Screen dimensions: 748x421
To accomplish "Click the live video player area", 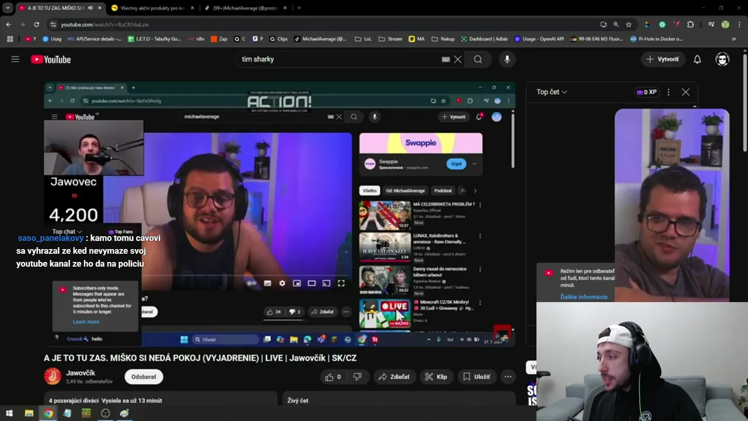I will click(x=280, y=215).
